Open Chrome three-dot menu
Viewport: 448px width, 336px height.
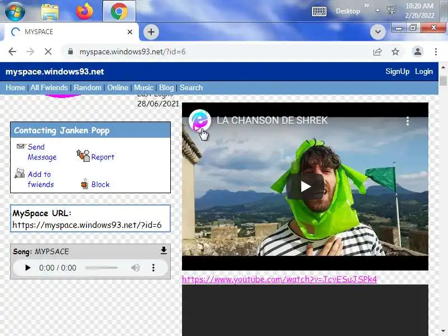click(436, 52)
